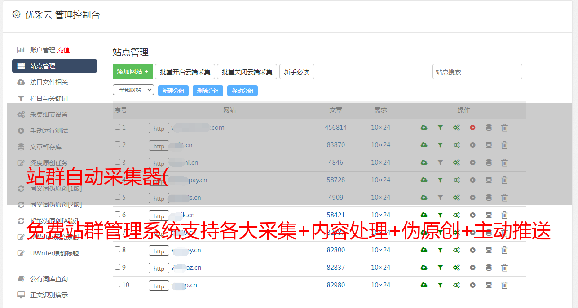Delete the site with 83870 articles
578x308 pixels.
[x=504, y=145]
